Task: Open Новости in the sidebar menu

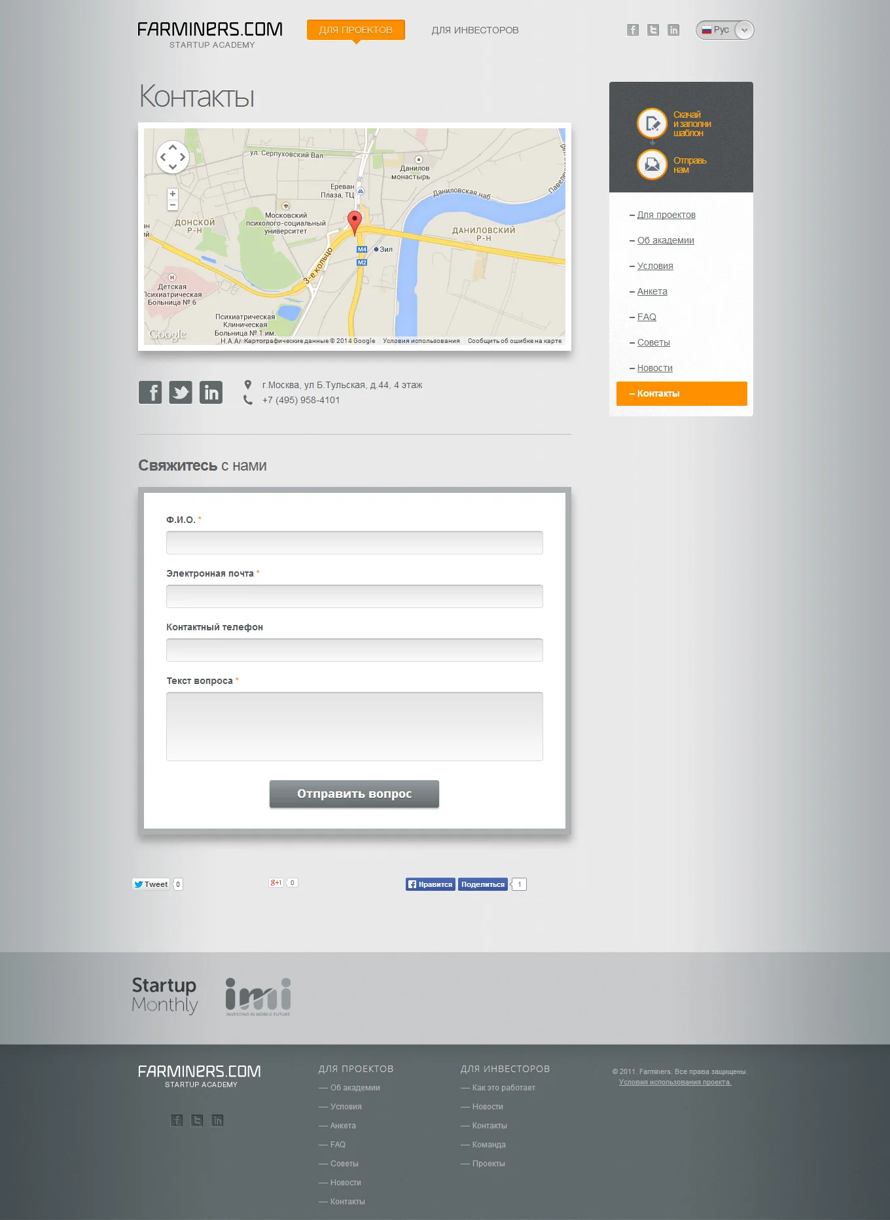Action: click(x=655, y=368)
